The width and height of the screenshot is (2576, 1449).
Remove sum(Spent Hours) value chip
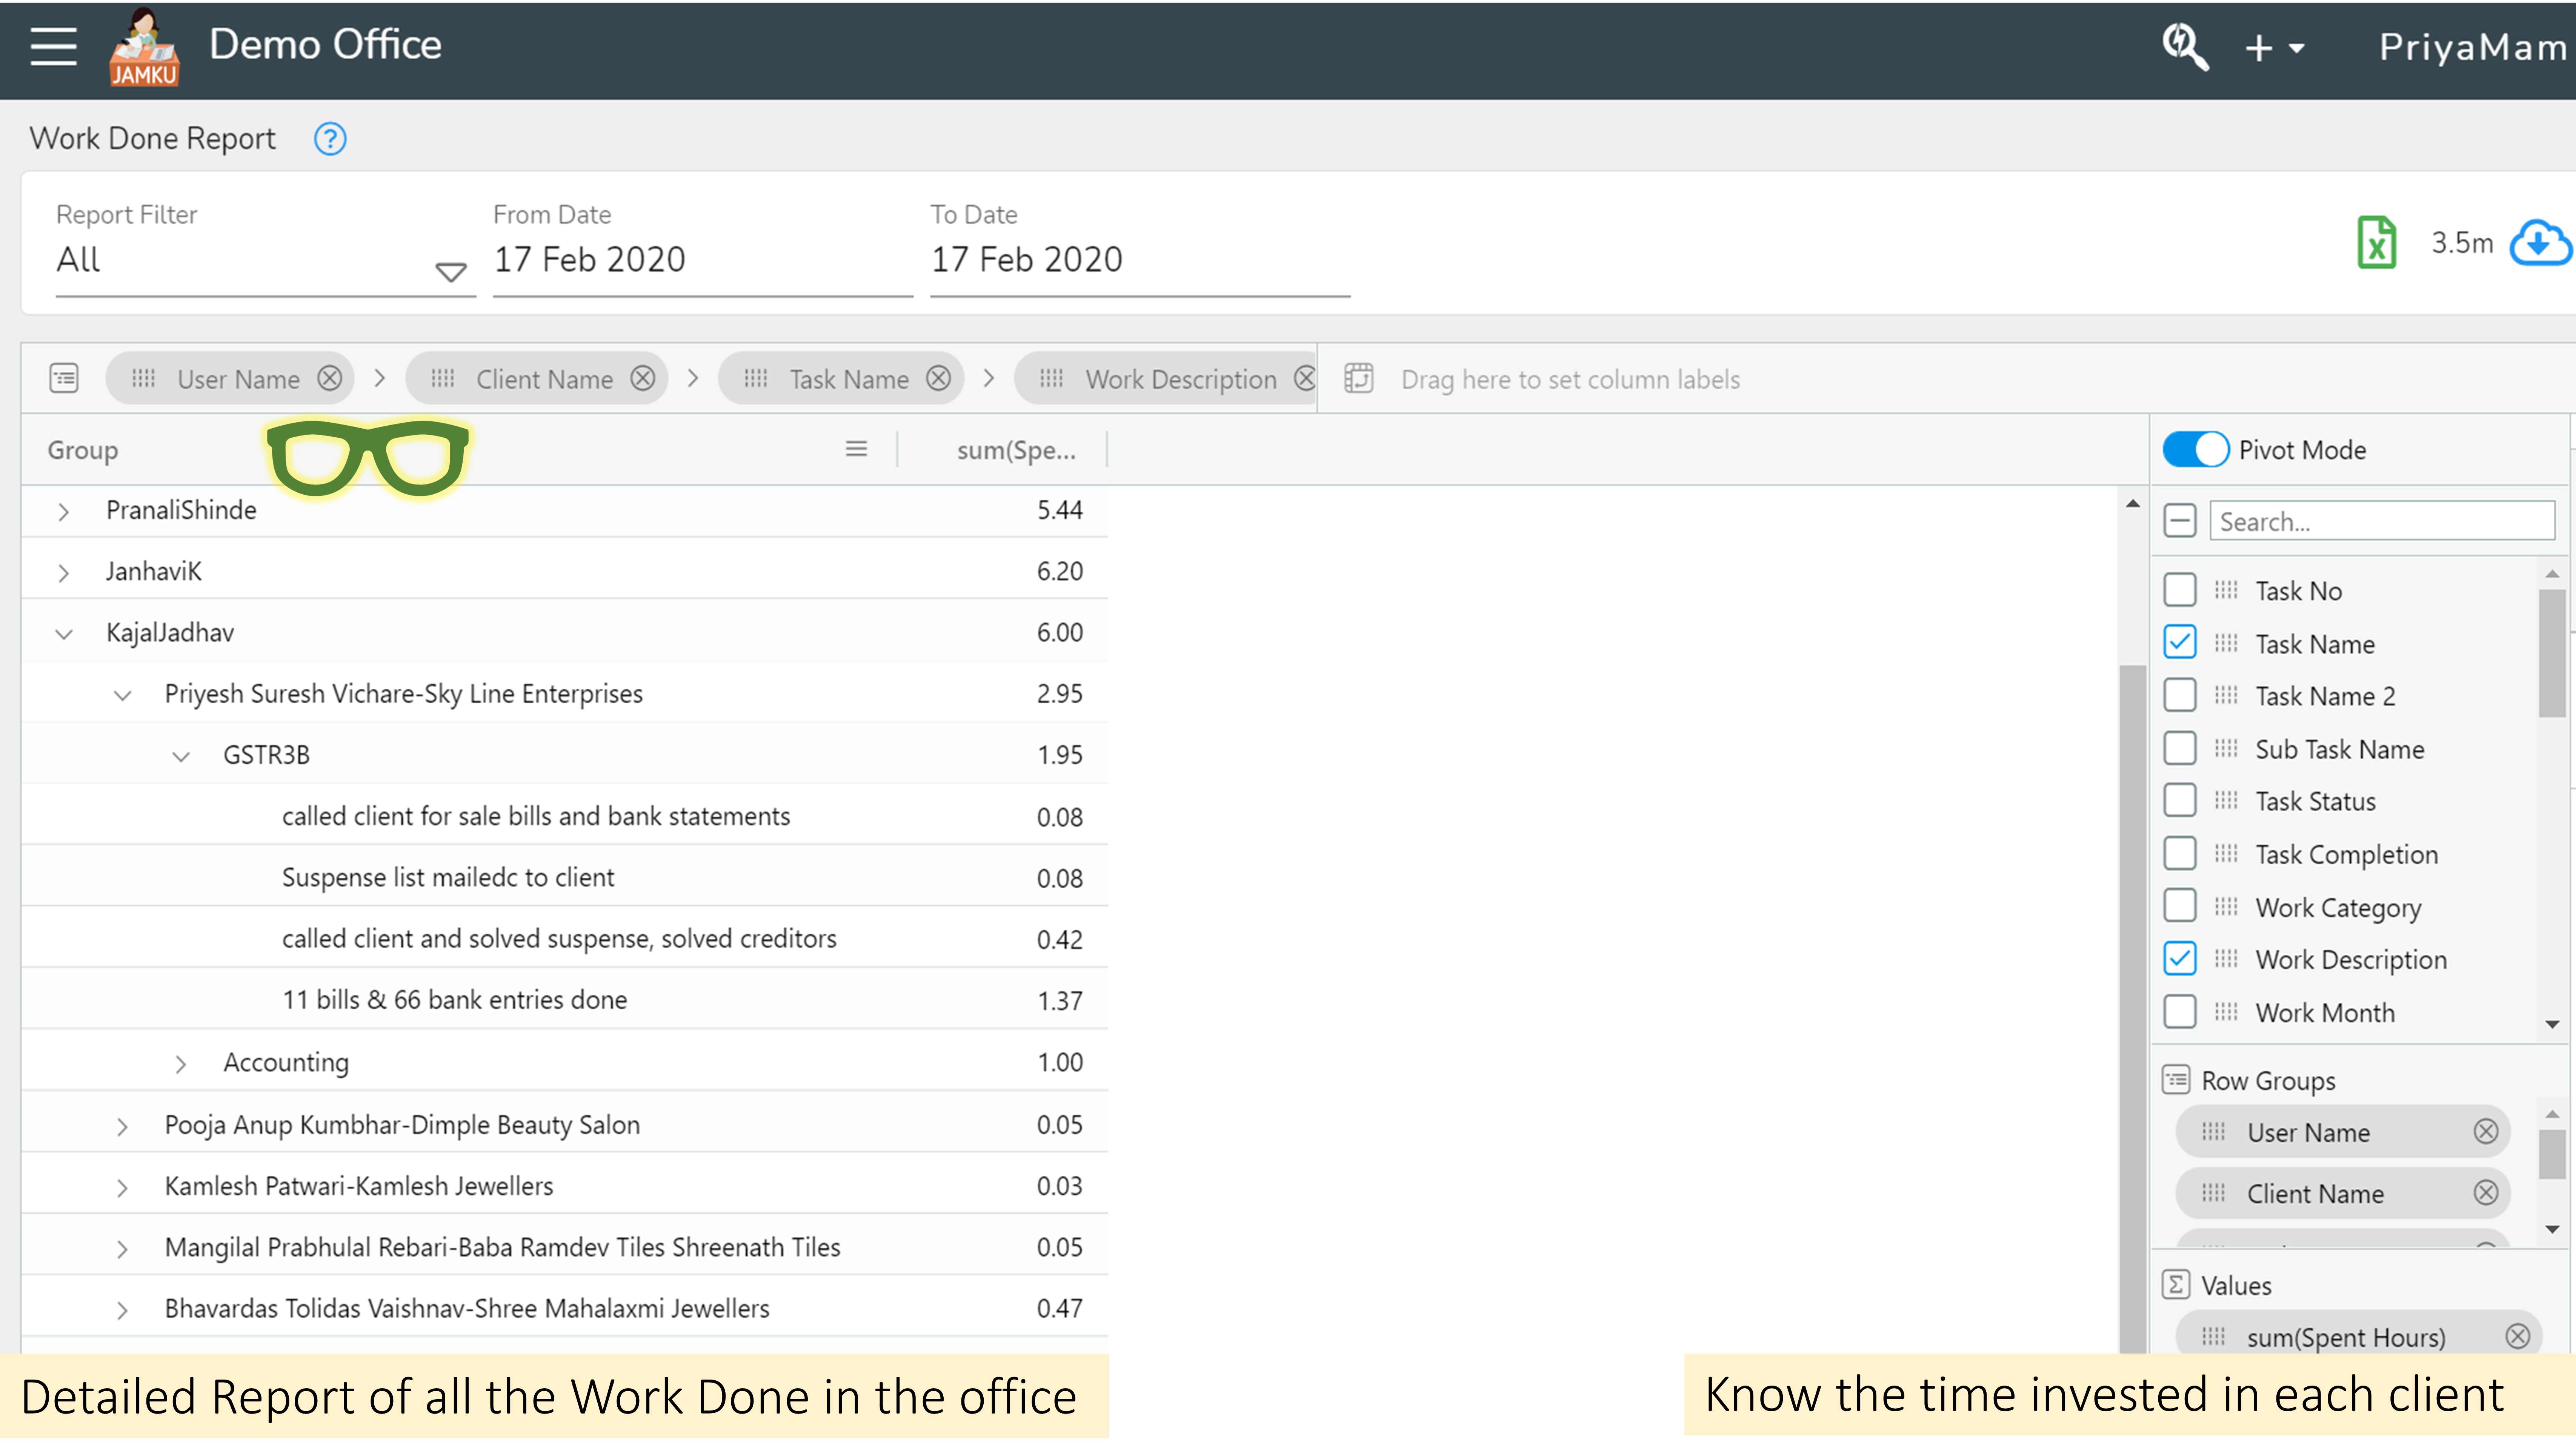[2517, 1337]
